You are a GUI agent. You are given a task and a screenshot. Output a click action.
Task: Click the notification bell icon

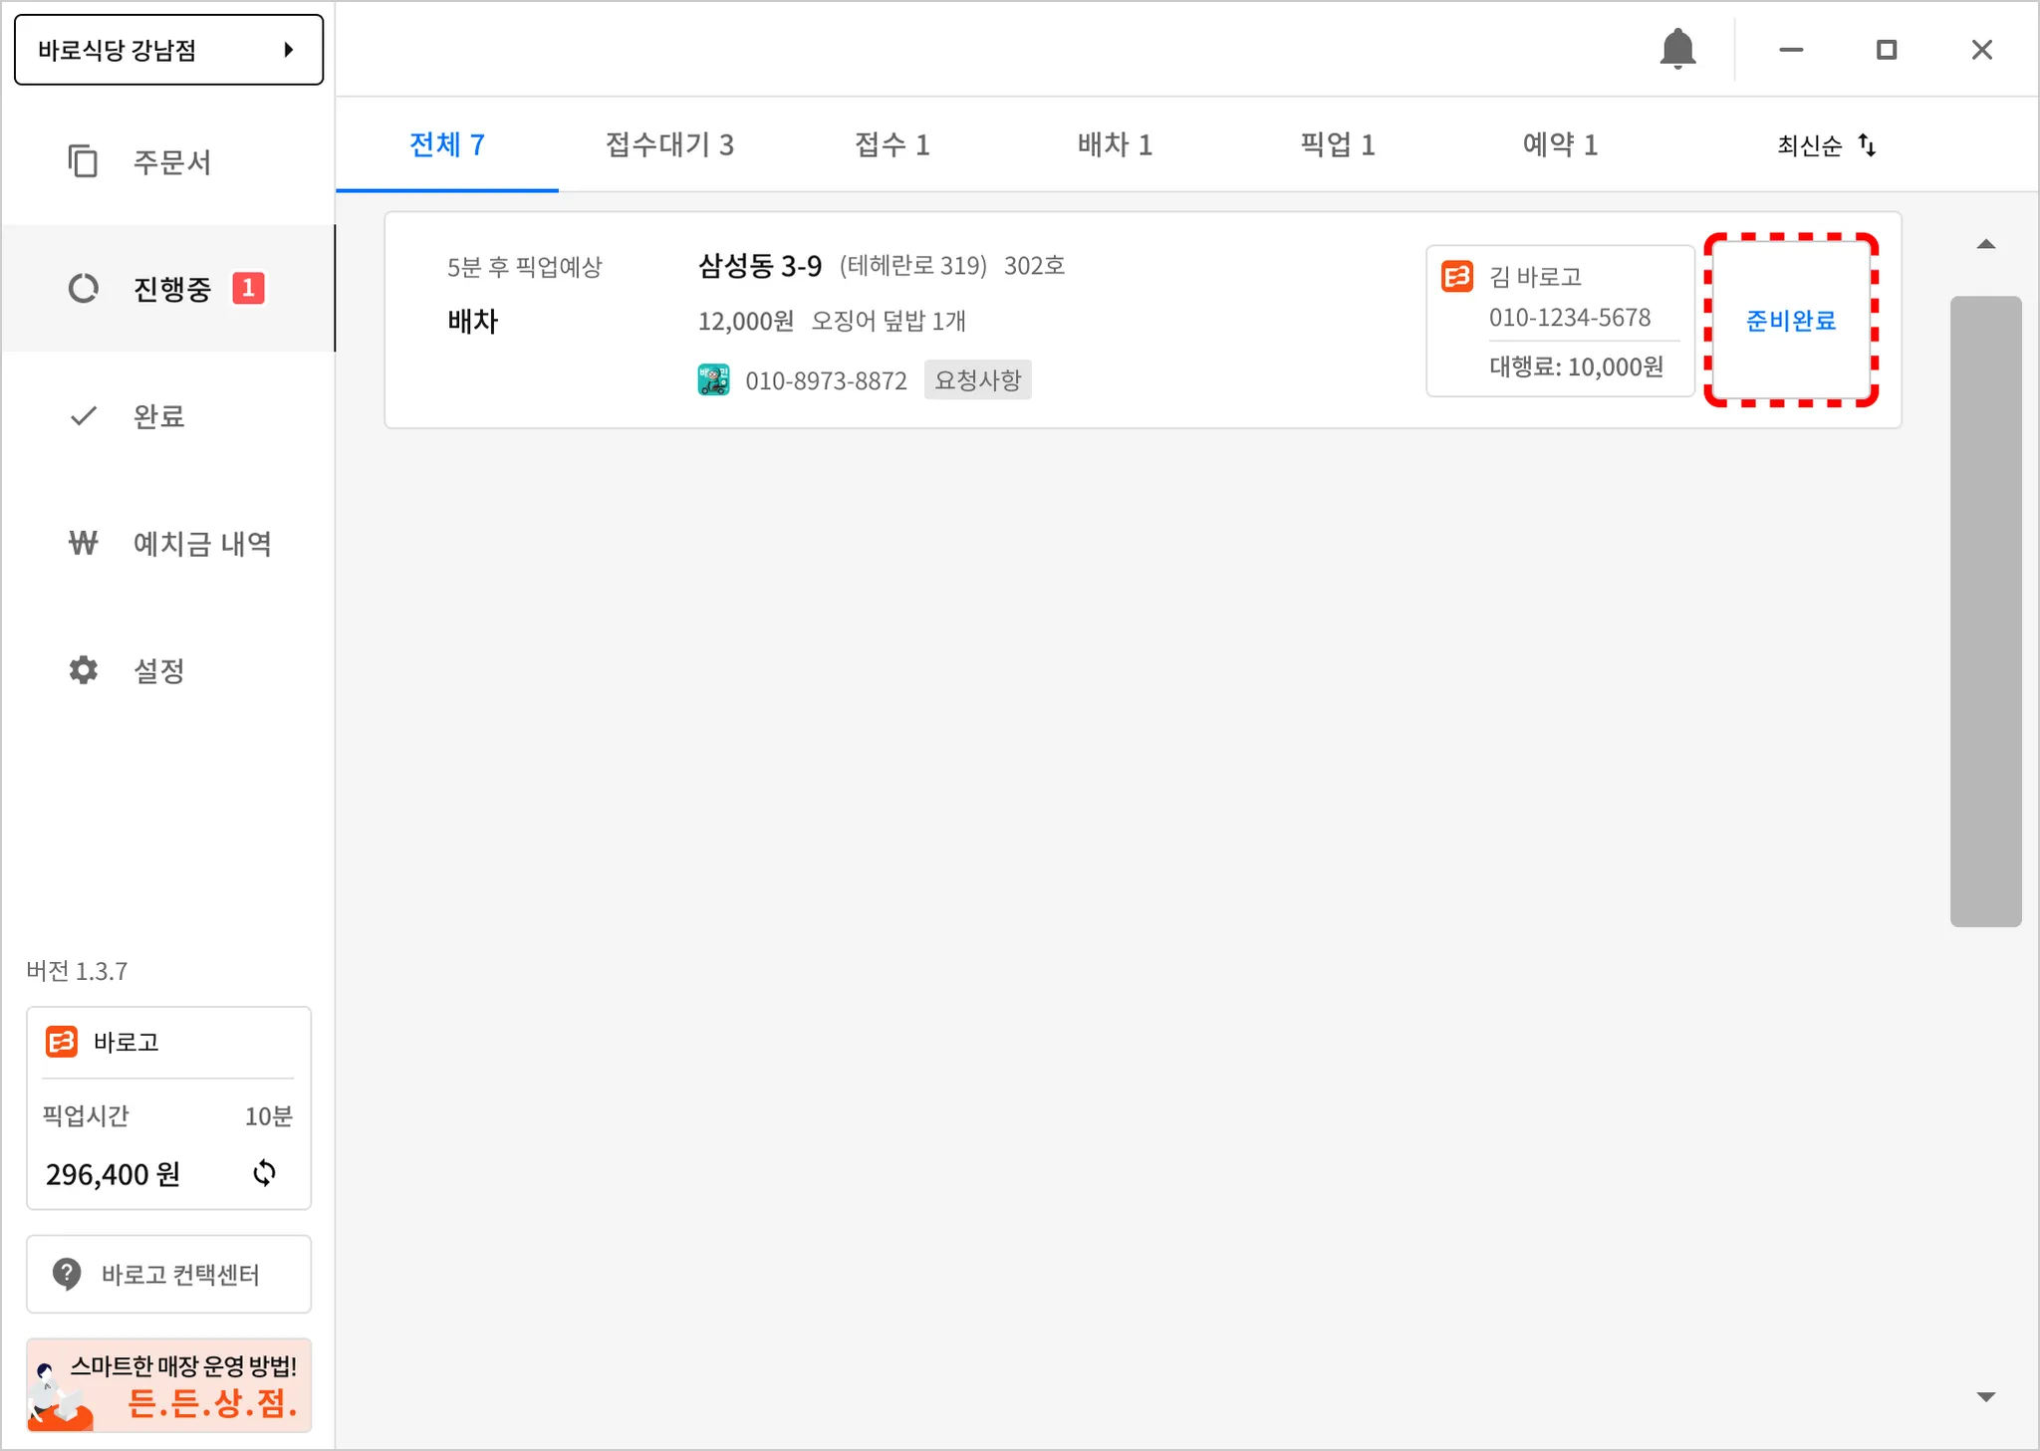(x=1677, y=49)
